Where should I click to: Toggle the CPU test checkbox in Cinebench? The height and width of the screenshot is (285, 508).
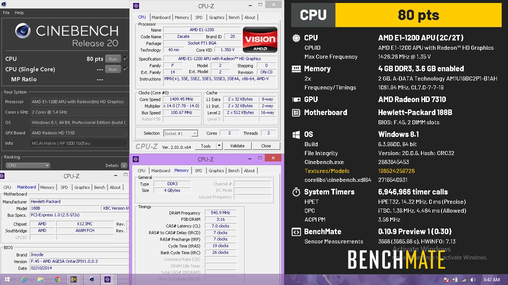125,59
